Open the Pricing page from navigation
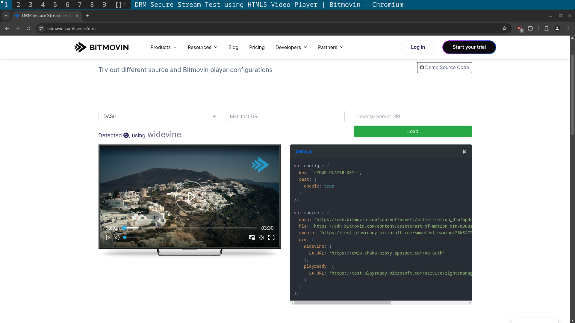The height and width of the screenshot is (323, 575). click(257, 47)
